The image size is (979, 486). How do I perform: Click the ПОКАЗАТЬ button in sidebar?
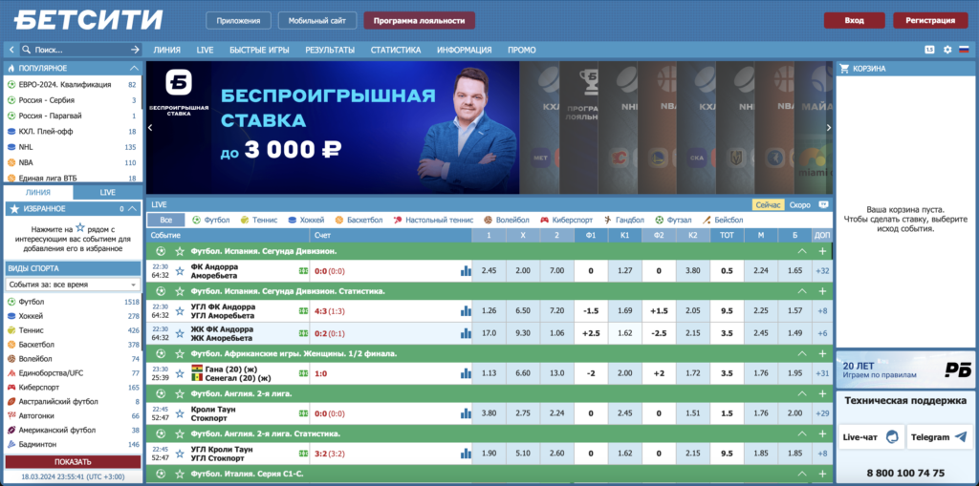[73, 462]
